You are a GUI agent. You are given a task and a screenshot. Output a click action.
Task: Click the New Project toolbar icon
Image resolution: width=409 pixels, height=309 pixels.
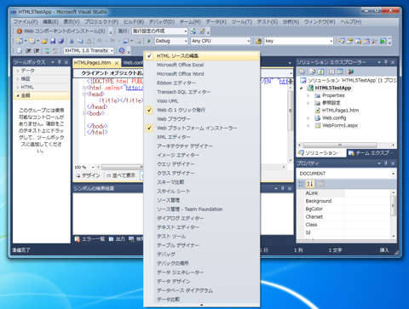[20, 41]
